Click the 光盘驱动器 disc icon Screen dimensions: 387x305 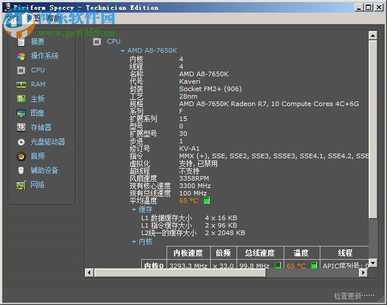pyautogui.click(x=21, y=142)
